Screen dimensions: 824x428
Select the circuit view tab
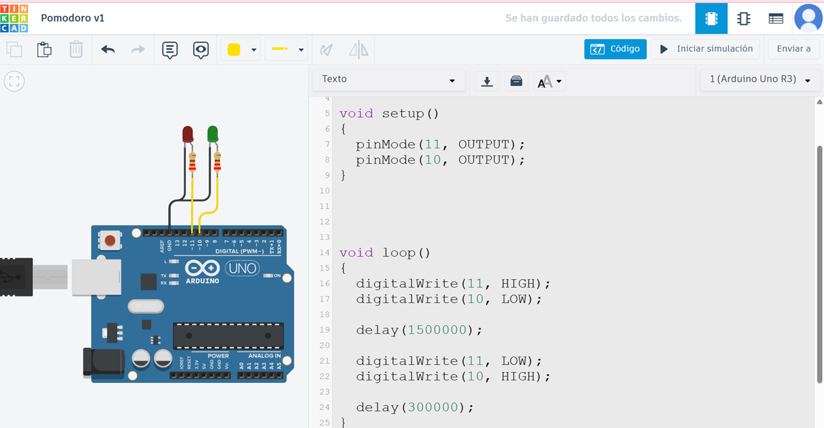[x=711, y=19]
